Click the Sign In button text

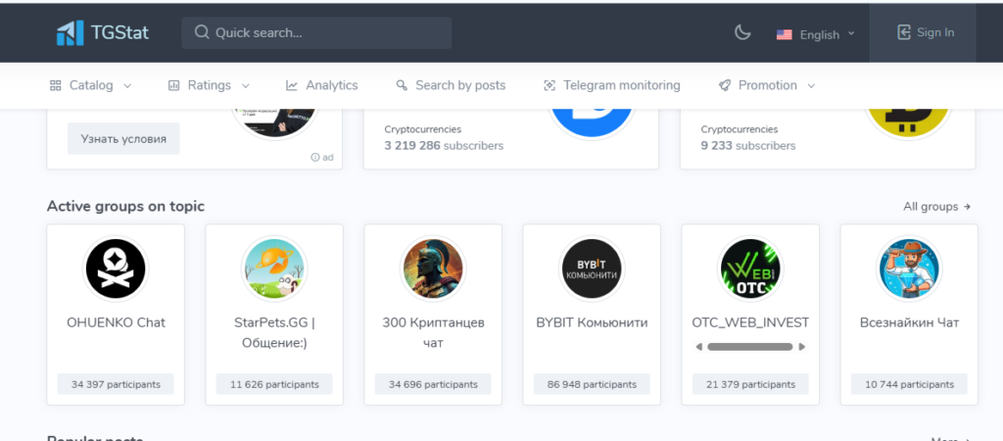(x=935, y=32)
